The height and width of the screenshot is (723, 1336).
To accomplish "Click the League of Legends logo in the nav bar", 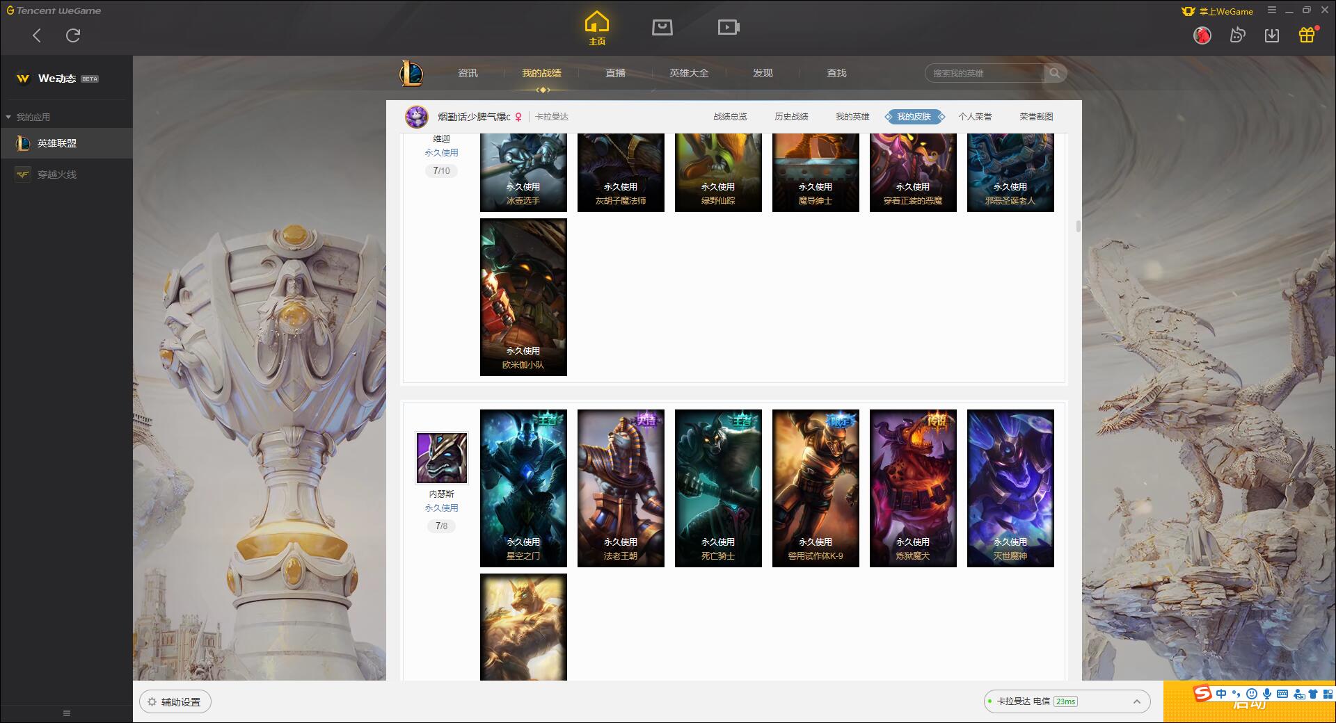I will point(411,73).
